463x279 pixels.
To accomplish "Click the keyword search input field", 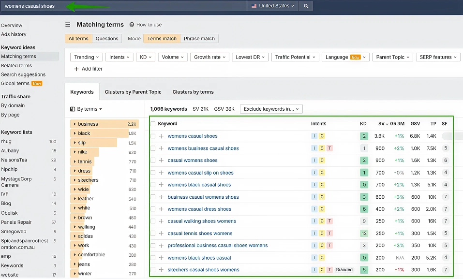I will (124, 6).
